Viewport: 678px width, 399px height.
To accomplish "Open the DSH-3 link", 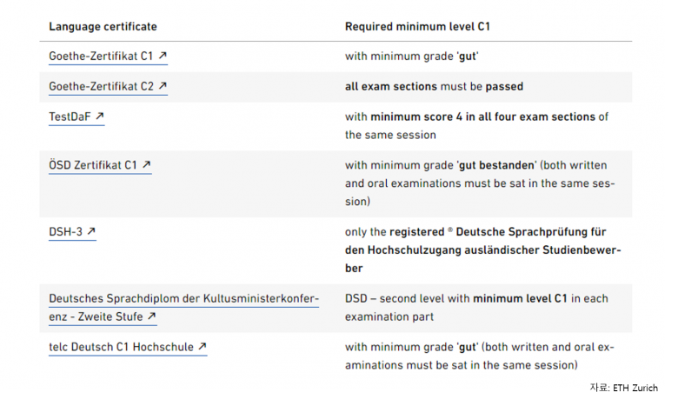I will (72, 232).
